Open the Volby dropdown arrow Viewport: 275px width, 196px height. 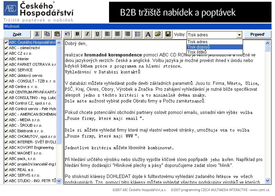pos(239,35)
